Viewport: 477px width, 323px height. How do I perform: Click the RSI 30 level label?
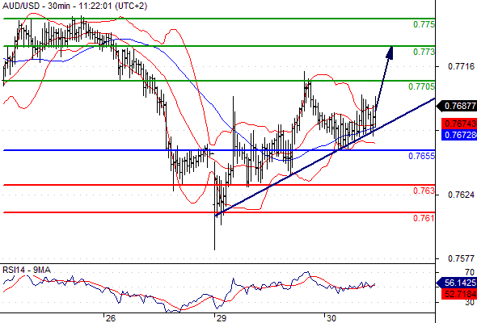point(470,302)
